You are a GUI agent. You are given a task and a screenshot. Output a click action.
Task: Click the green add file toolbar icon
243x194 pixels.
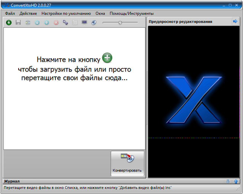point(9,23)
